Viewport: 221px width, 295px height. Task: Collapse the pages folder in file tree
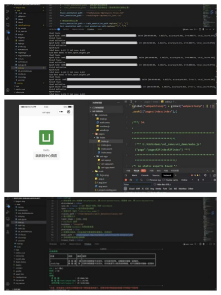click(93, 134)
